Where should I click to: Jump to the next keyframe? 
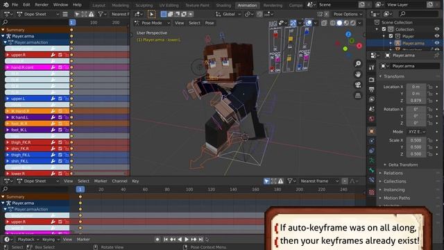(x=194, y=240)
